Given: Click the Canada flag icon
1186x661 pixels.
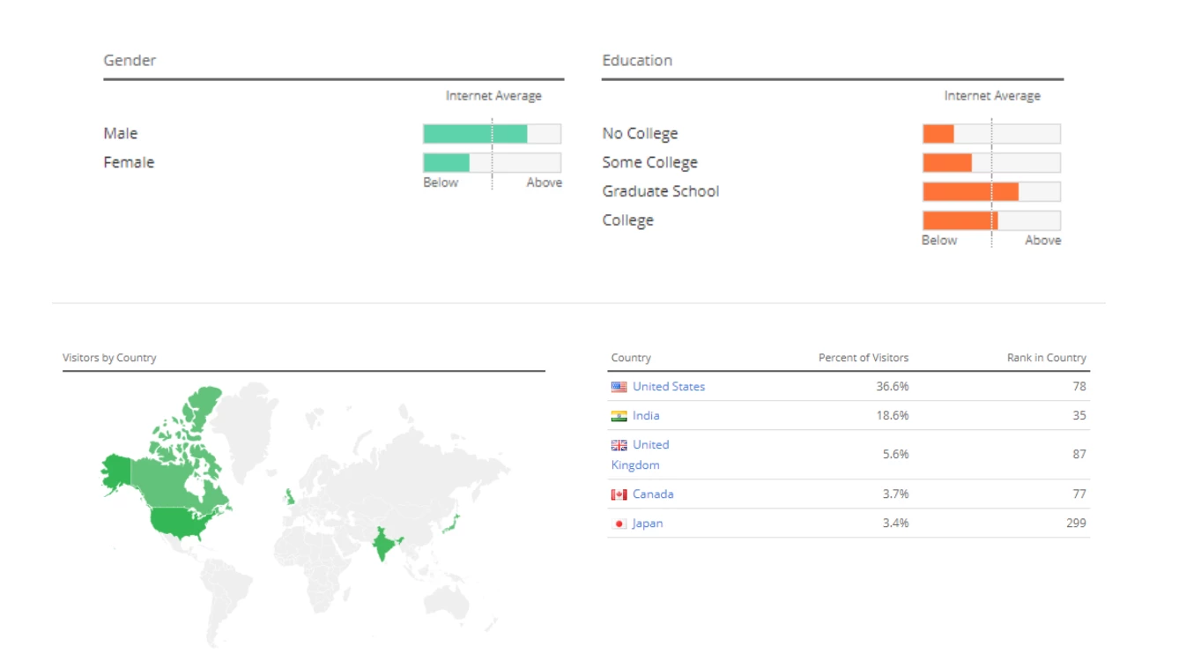Looking at the screenshot, I should pyautogui.click(x=619, y=494).
